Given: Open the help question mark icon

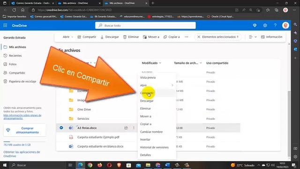Looking at the screenshot, I should (x=275, y=25).
